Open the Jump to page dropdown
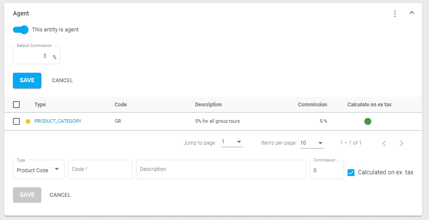The width and height of the screenshot is (429, 220). point(232,142)
